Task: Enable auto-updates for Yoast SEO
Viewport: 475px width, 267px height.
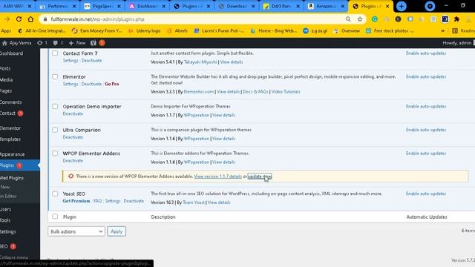Action: [426, 194]
